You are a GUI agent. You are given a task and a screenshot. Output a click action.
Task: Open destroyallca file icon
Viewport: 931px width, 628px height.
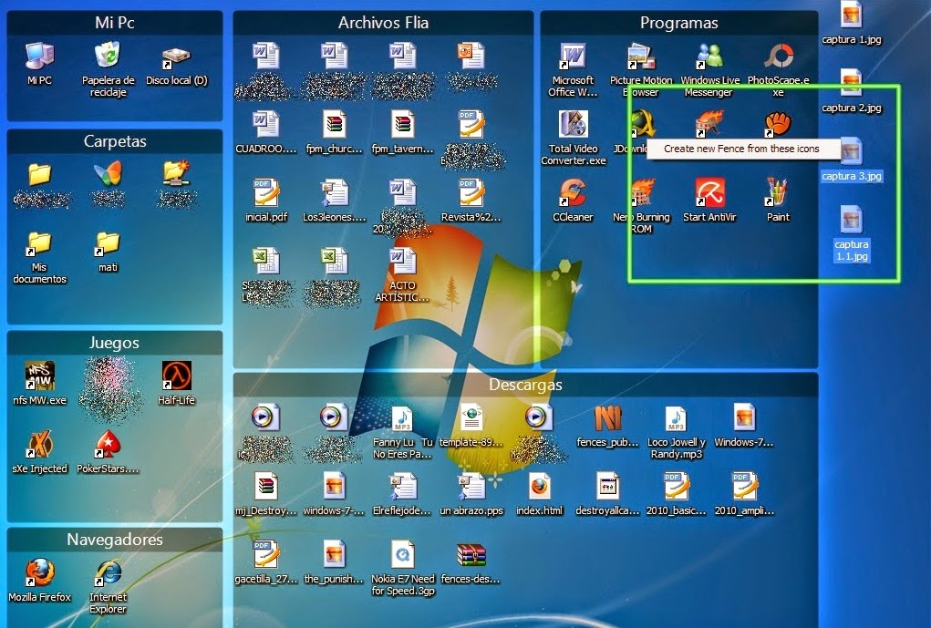[608, 488]
